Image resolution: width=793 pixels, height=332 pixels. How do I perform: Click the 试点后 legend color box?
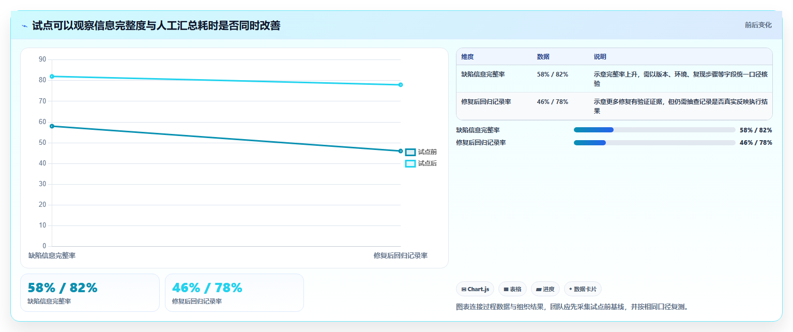410,163
